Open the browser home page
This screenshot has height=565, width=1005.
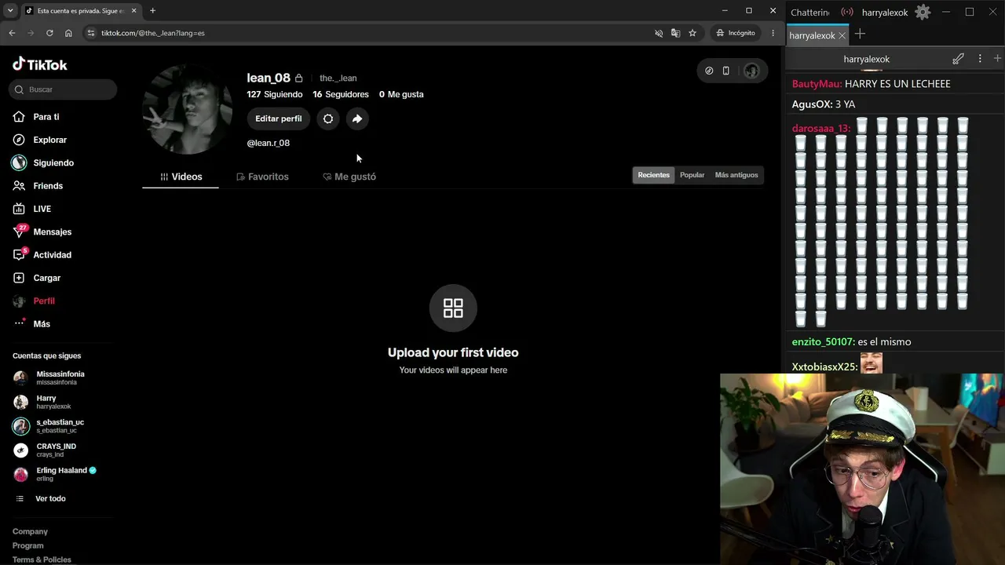click(68, 33)
